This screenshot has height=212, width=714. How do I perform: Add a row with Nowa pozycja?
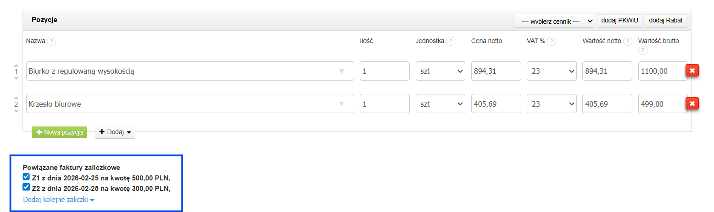point(59,132)
